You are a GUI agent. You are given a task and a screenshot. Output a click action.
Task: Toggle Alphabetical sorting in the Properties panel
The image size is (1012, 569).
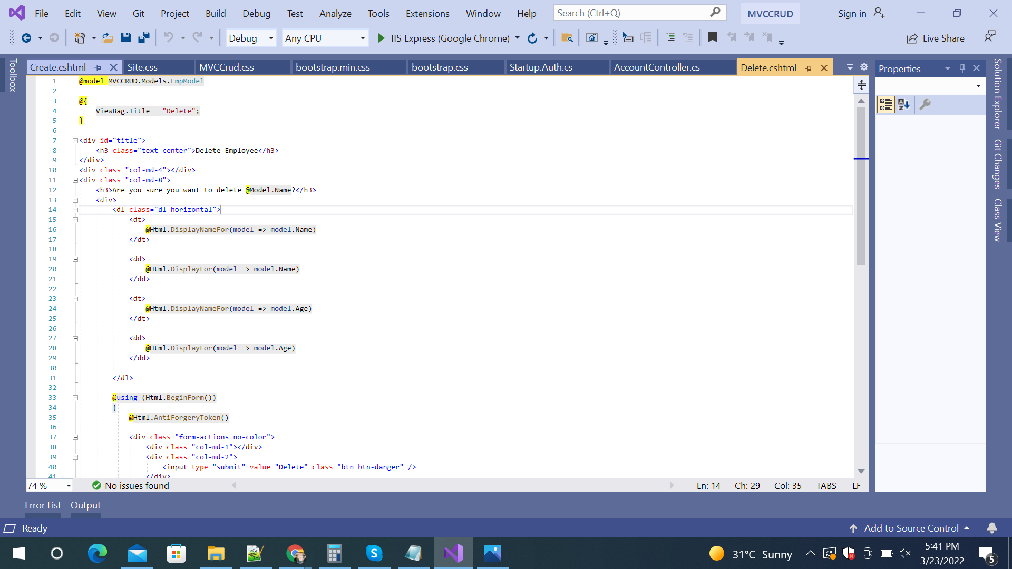904,104
